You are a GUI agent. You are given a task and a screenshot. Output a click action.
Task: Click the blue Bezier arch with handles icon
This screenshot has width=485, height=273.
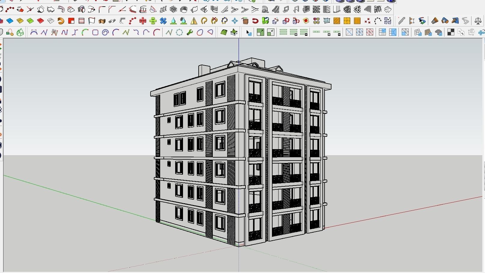point(34,32)
